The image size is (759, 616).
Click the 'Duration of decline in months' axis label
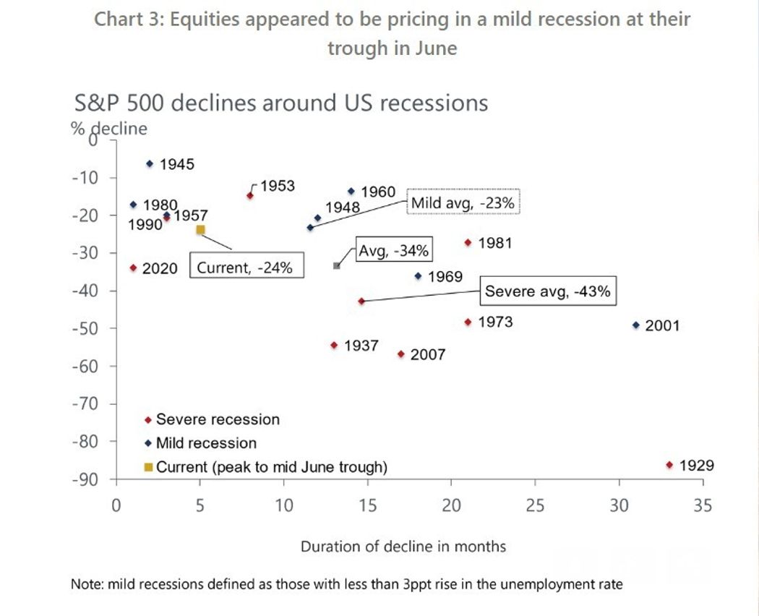click(403, 546)
